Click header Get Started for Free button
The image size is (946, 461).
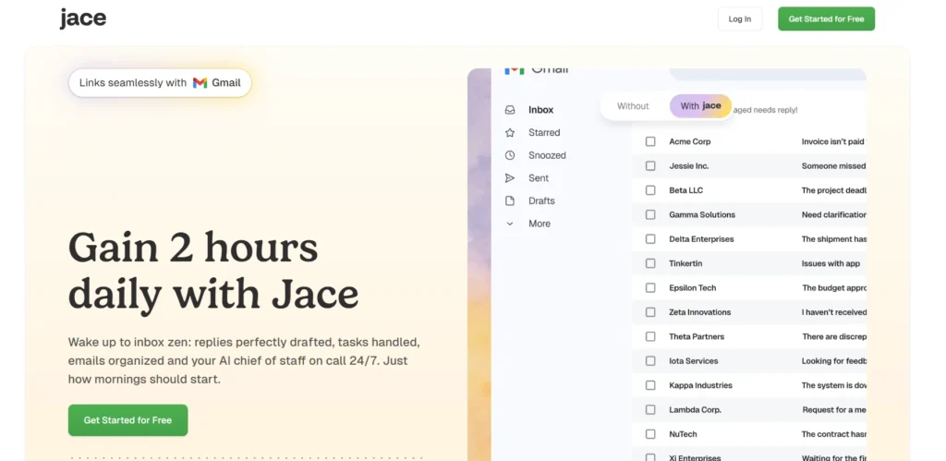826,19
